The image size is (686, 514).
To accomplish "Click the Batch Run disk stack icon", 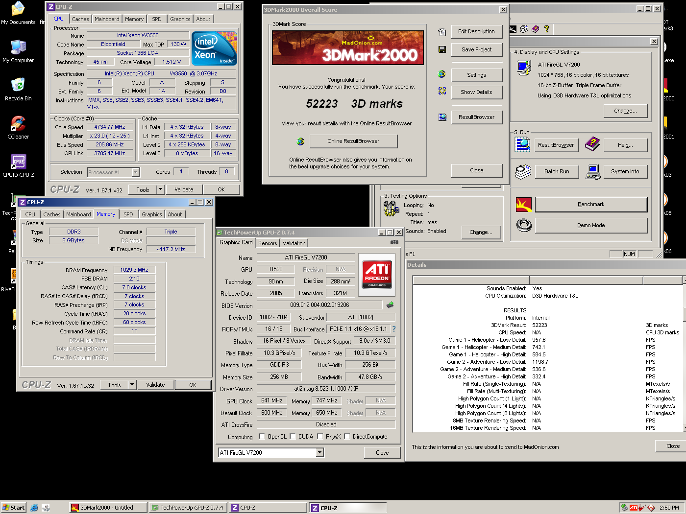I will pos(523,172).
